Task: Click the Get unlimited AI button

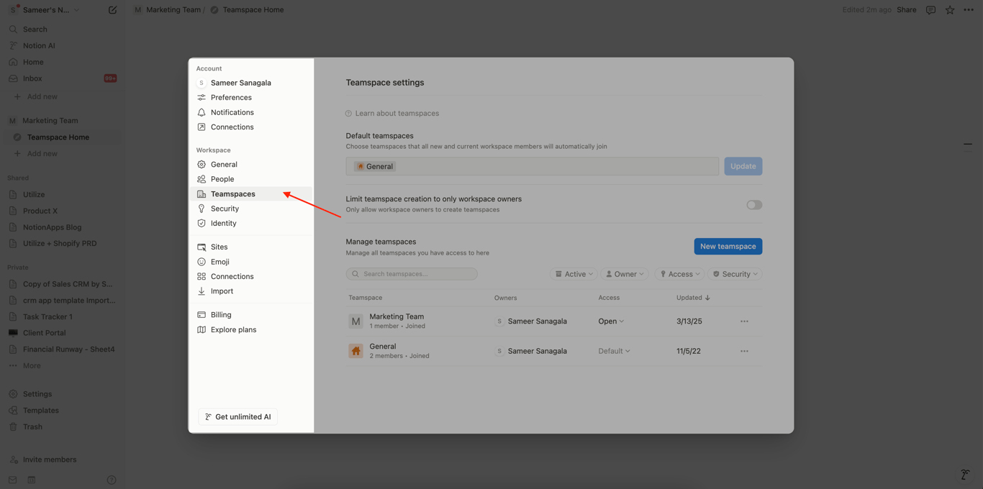Action: coord(238,417)
